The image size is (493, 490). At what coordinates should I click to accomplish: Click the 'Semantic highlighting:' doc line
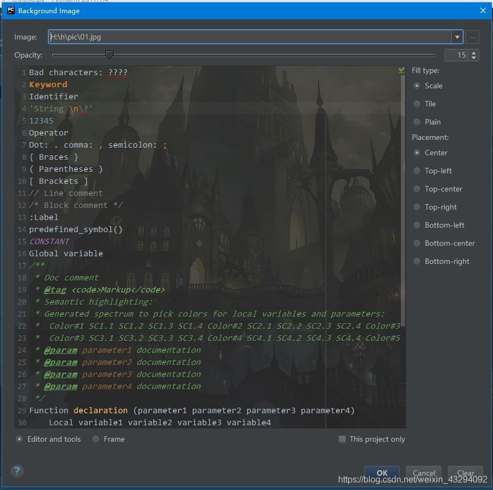98,302
